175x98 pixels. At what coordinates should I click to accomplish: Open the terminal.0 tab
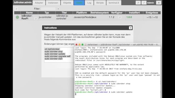(114, 3)
